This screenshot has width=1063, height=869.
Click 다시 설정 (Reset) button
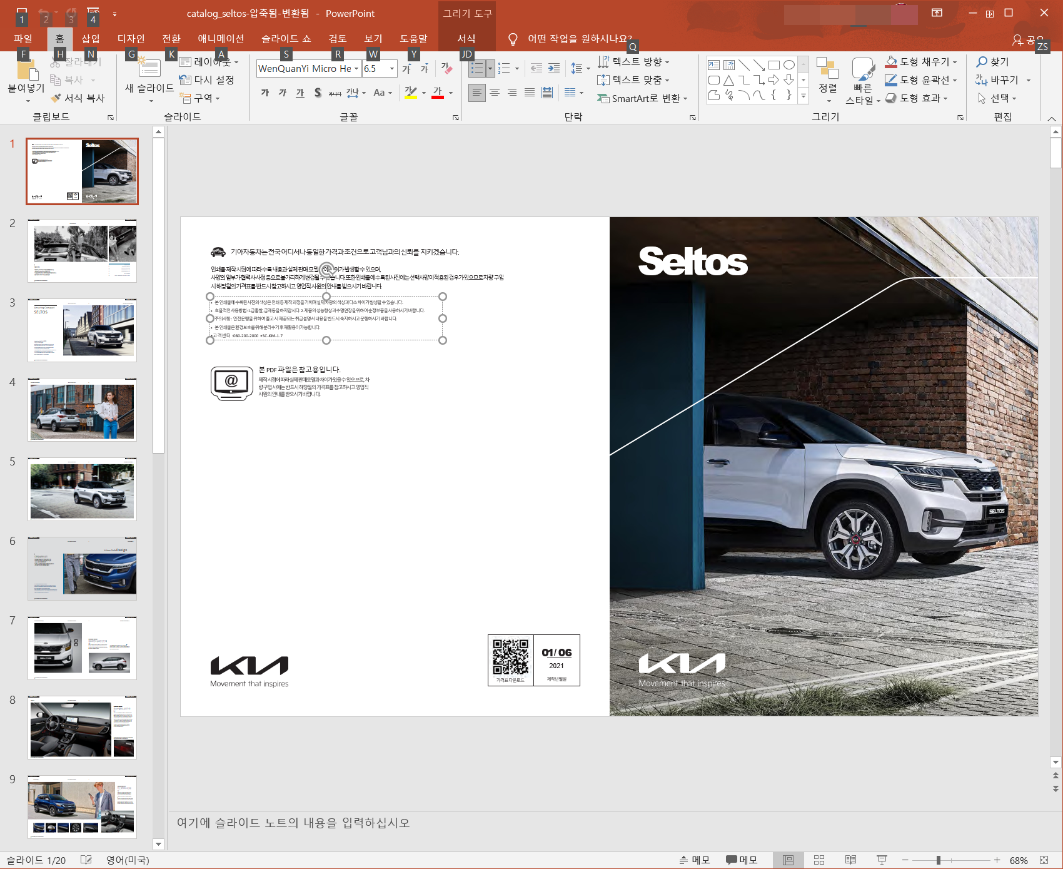click(206, 79)
